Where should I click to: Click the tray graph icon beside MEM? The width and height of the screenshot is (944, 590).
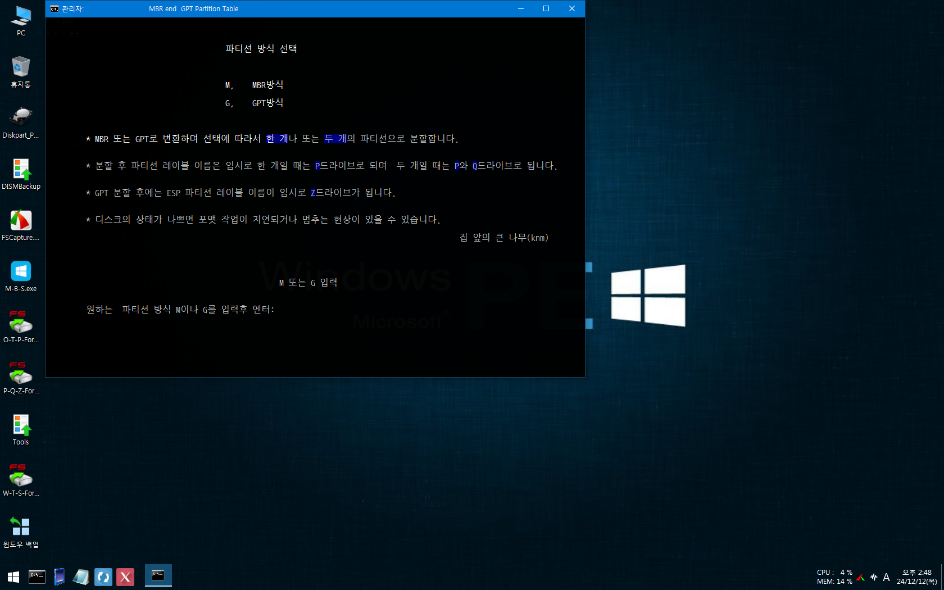tap(861, 577)
